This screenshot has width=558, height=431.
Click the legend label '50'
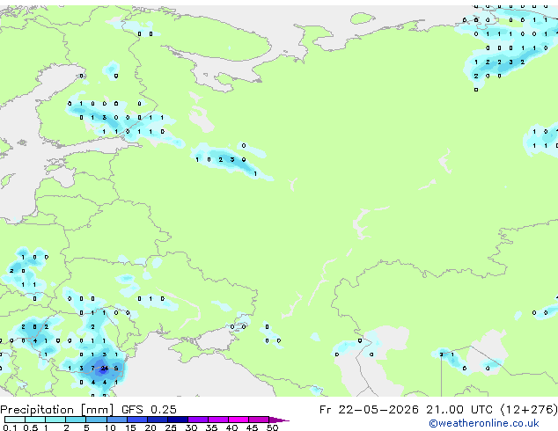click(272, 427)
